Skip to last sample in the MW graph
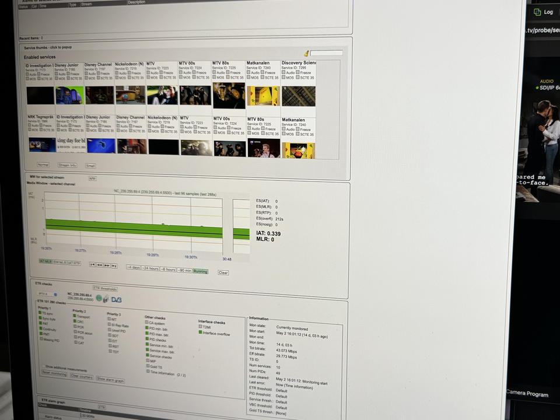This screenshot has width=560, height=420. 114,265
